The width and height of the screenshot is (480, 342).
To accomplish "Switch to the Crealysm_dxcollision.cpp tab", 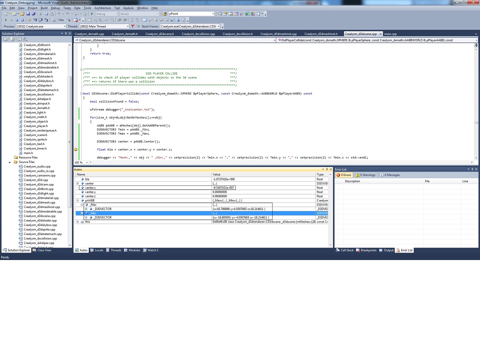I will [x=198, y=34].
